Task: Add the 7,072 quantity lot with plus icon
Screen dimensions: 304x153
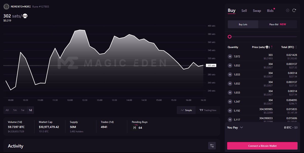Action: tap(230, 56)
